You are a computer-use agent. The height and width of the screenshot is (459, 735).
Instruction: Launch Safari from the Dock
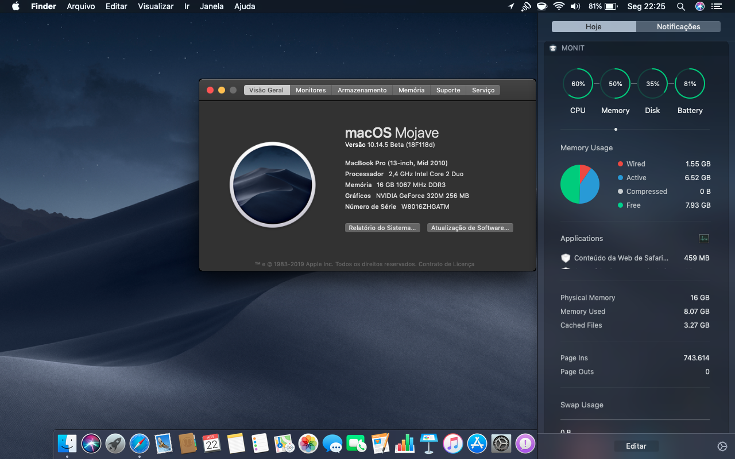click(x=140, y=444)
